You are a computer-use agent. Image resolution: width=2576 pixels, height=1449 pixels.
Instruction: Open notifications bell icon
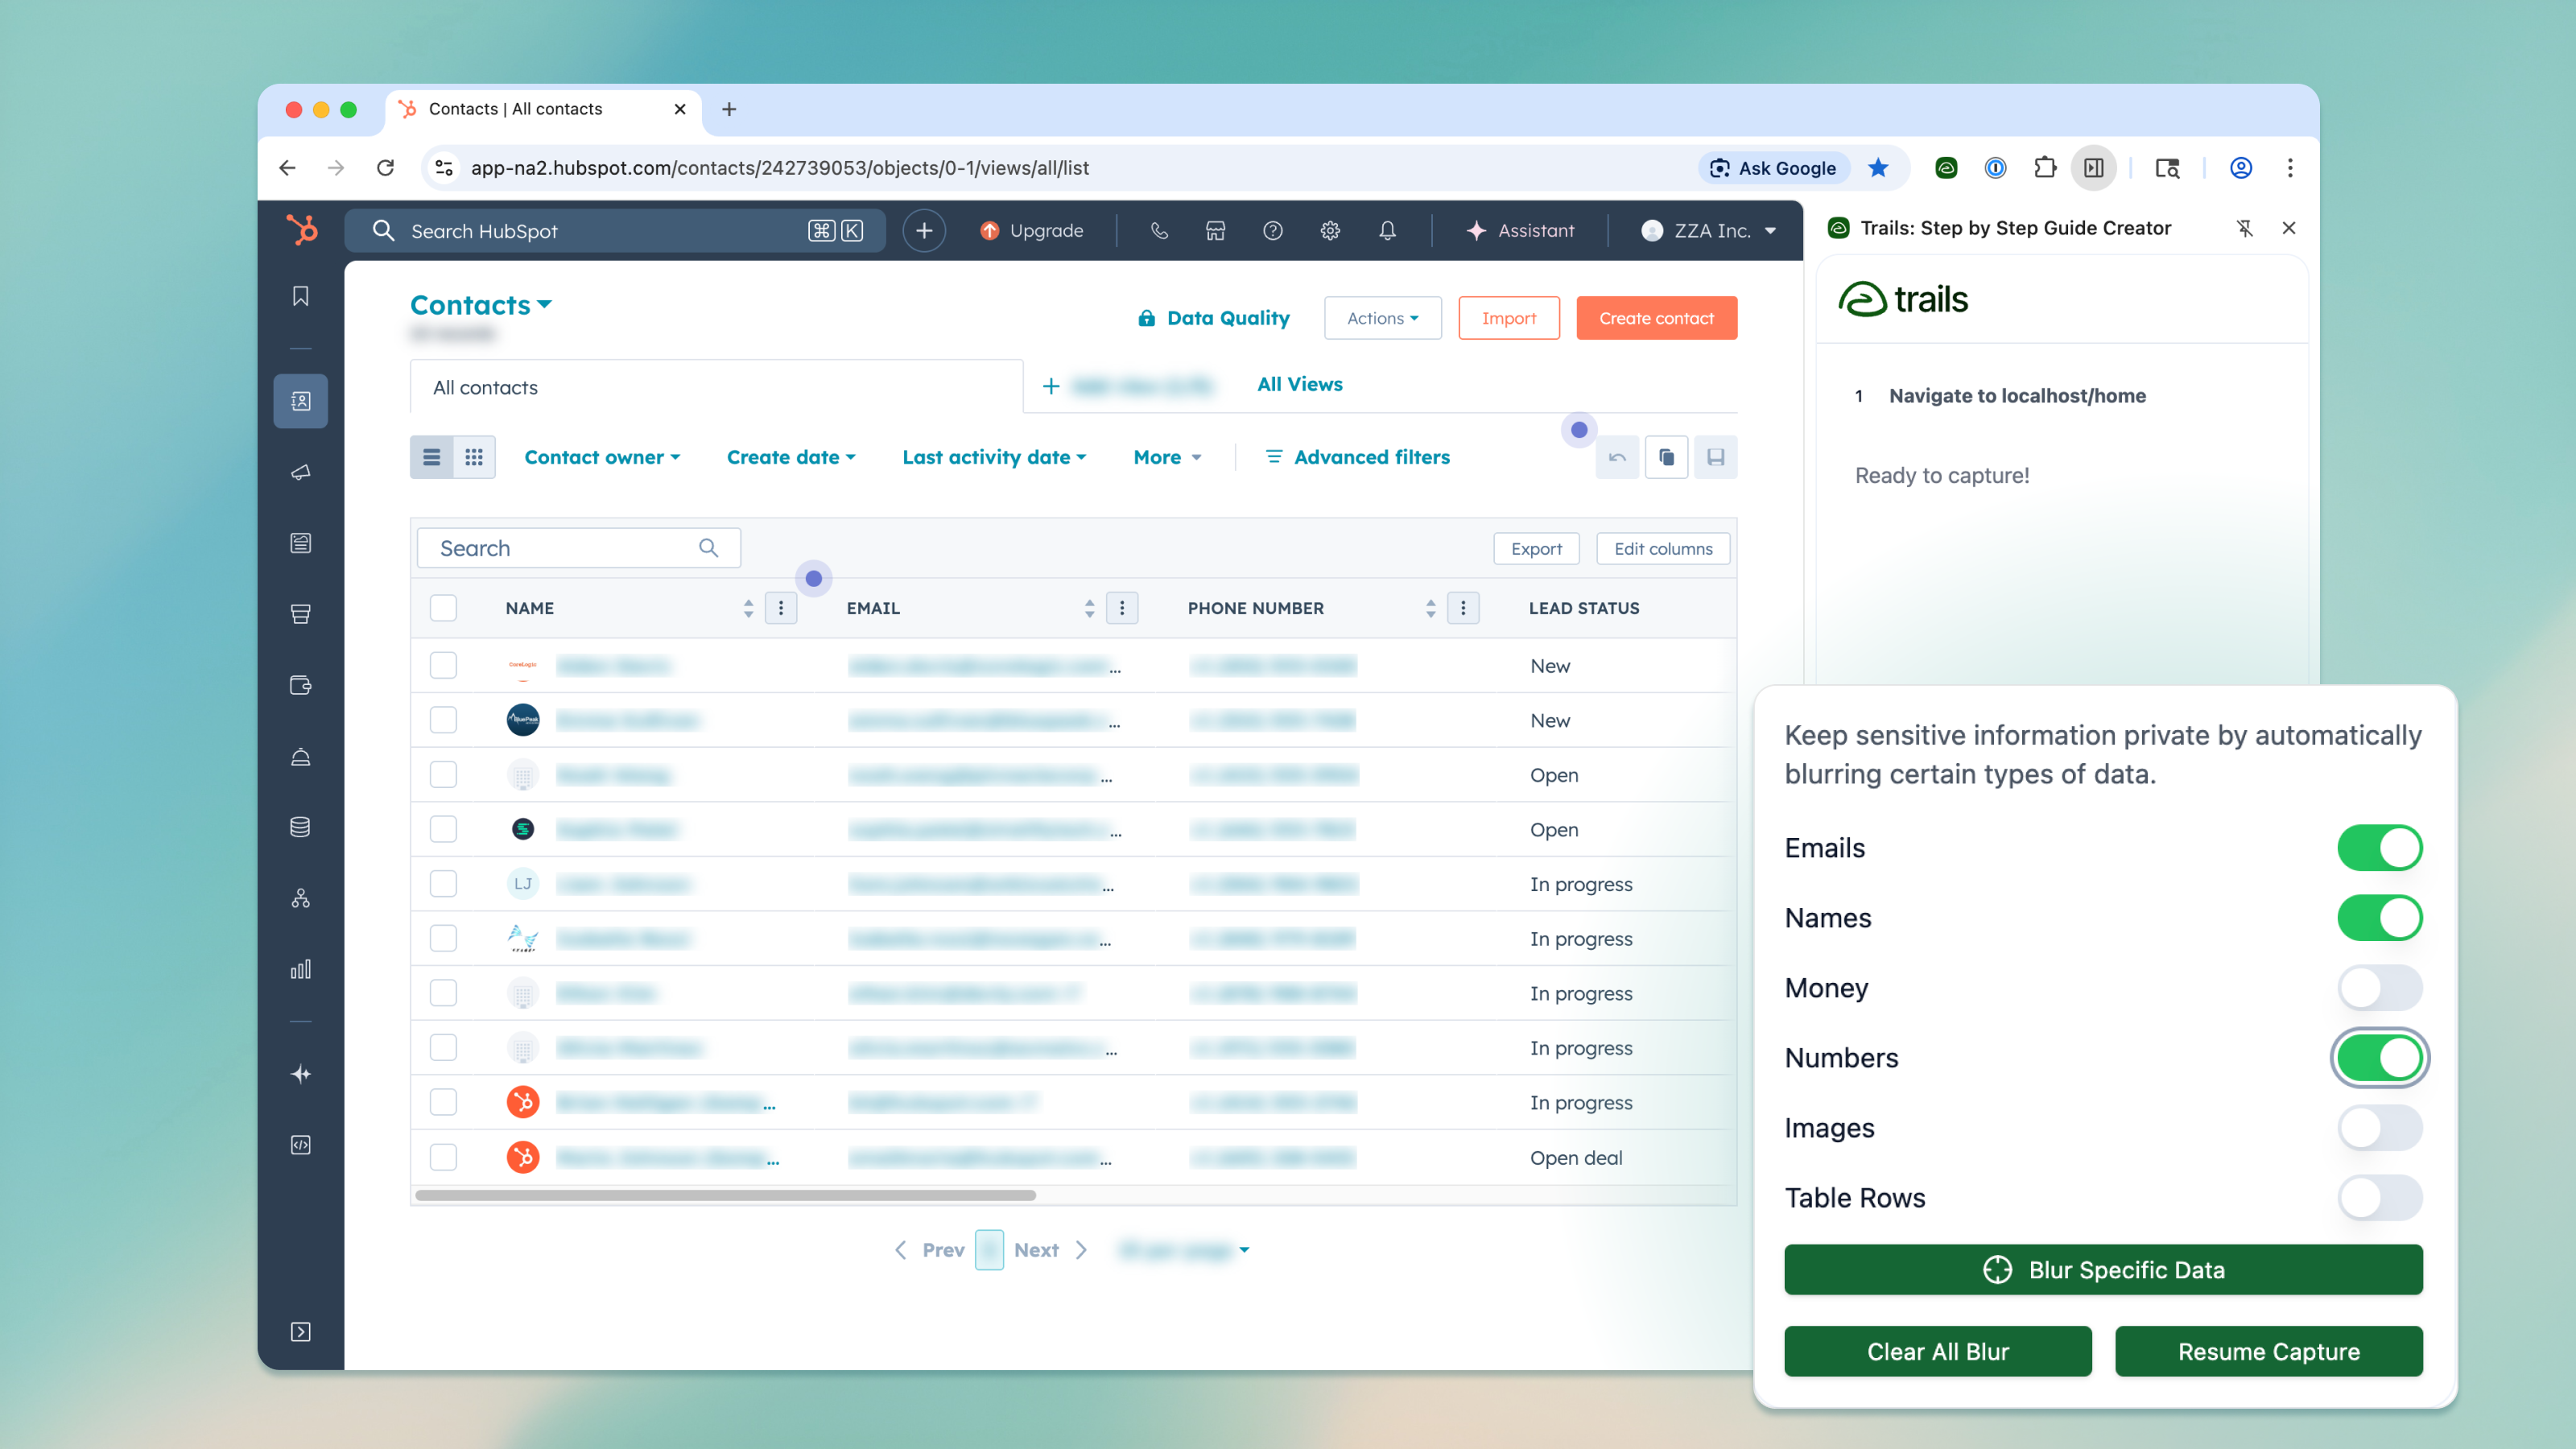[1387, 230]
